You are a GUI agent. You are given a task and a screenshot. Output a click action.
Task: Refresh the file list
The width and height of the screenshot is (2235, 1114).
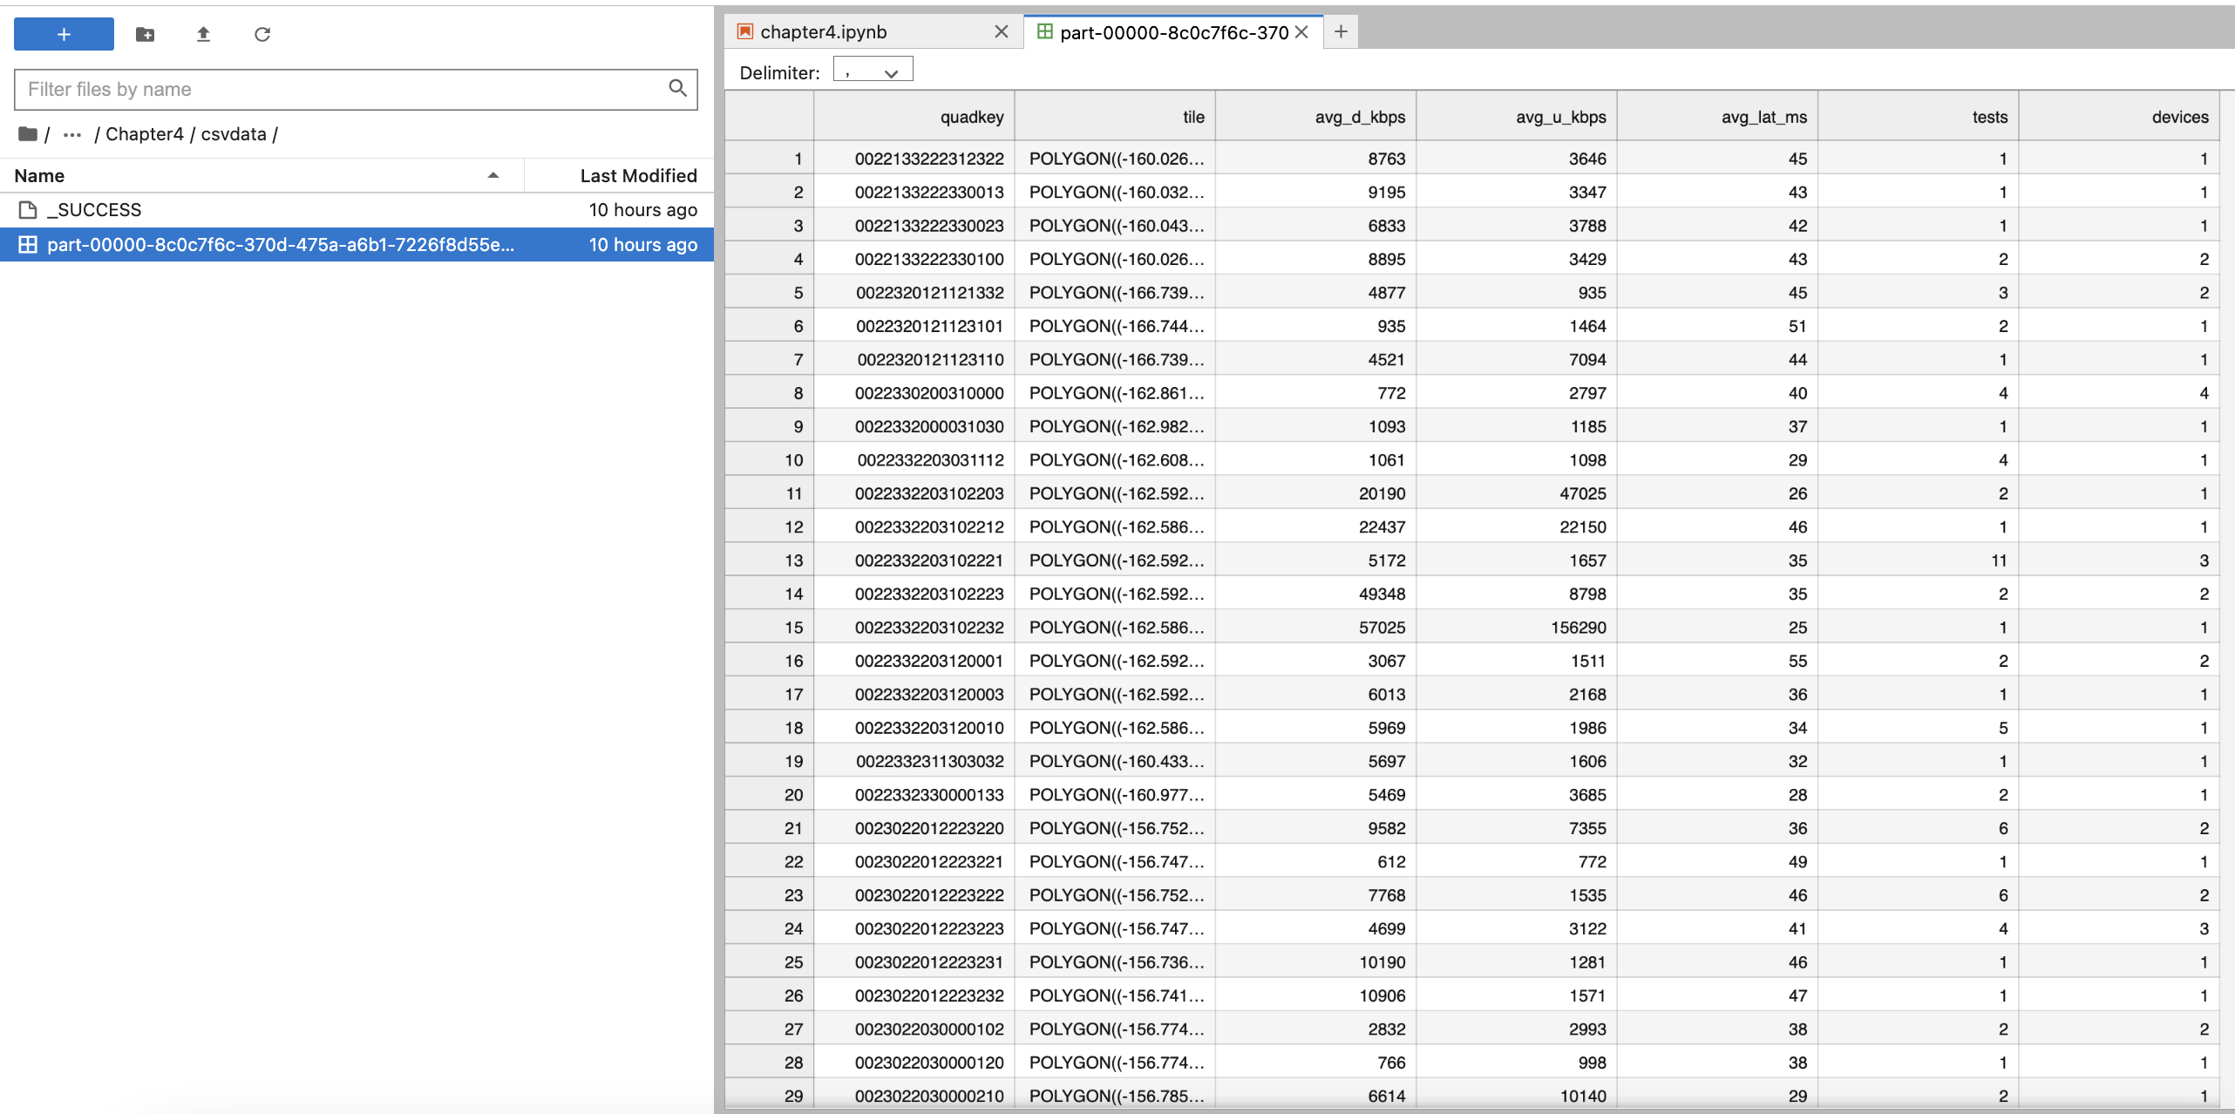pos(262,34)
